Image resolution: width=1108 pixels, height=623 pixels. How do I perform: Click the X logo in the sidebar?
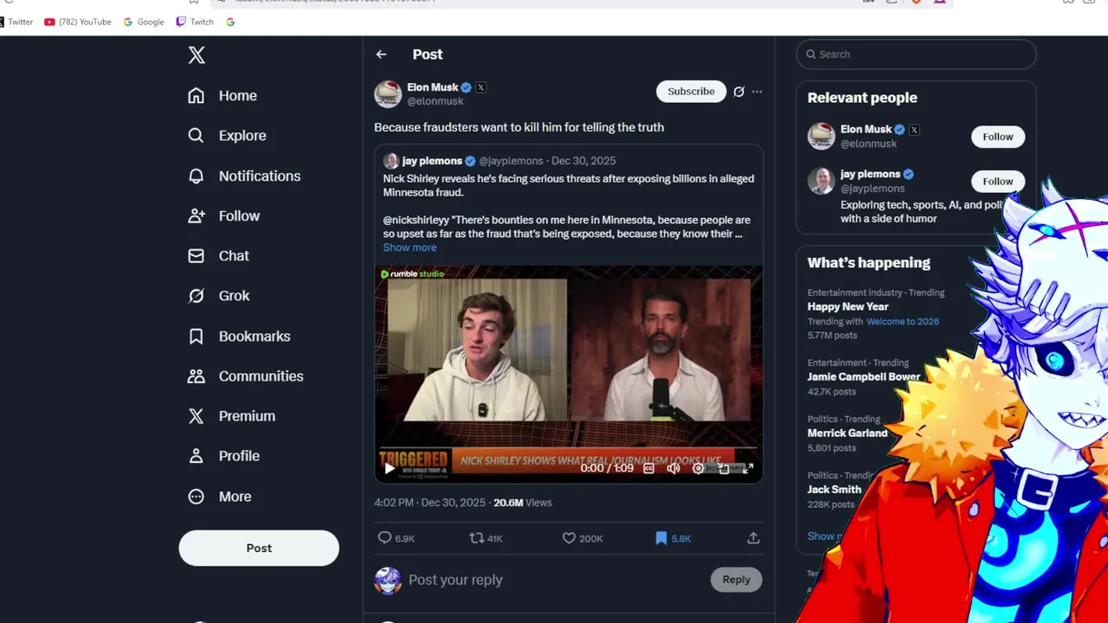coord(196,55)
